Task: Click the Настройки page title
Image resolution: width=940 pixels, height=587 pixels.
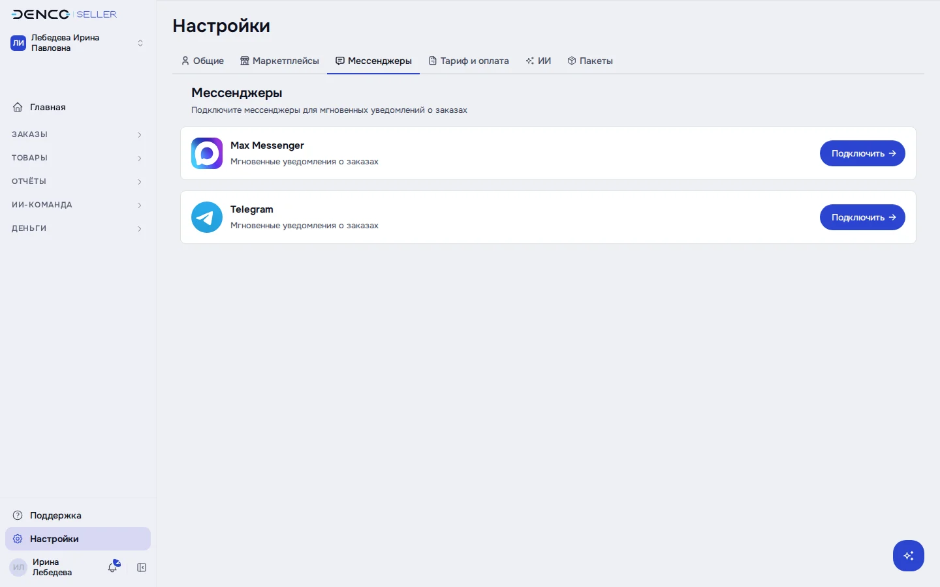Action: [x=221, y=26]
